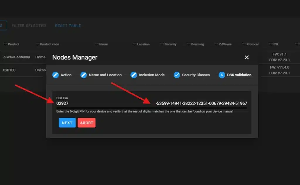Select the 0x0100 product cell
This screenshot has width=300, height=185.
pos(9,70)
